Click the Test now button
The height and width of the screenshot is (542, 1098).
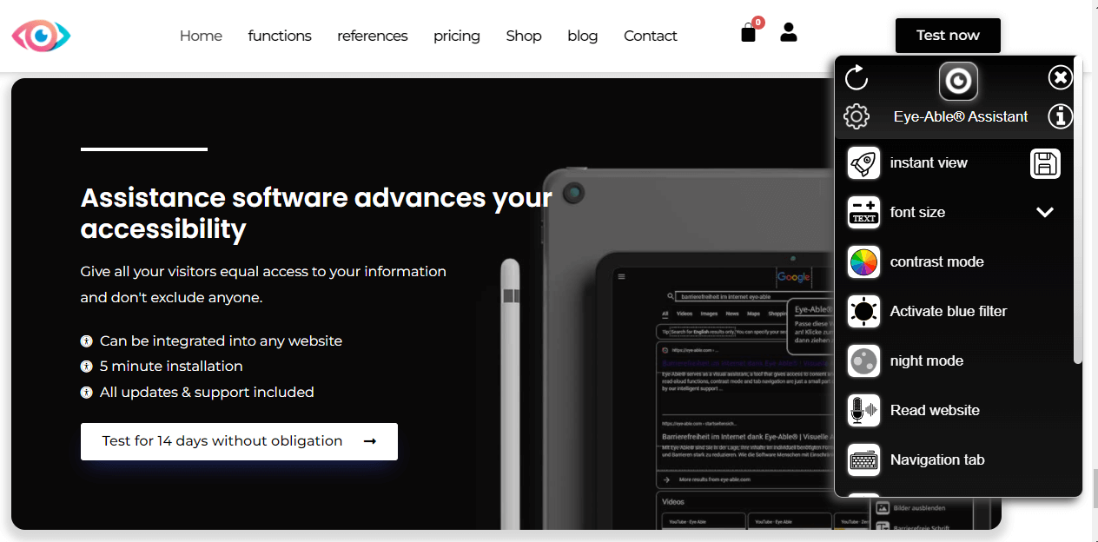(x=948, y=36)
